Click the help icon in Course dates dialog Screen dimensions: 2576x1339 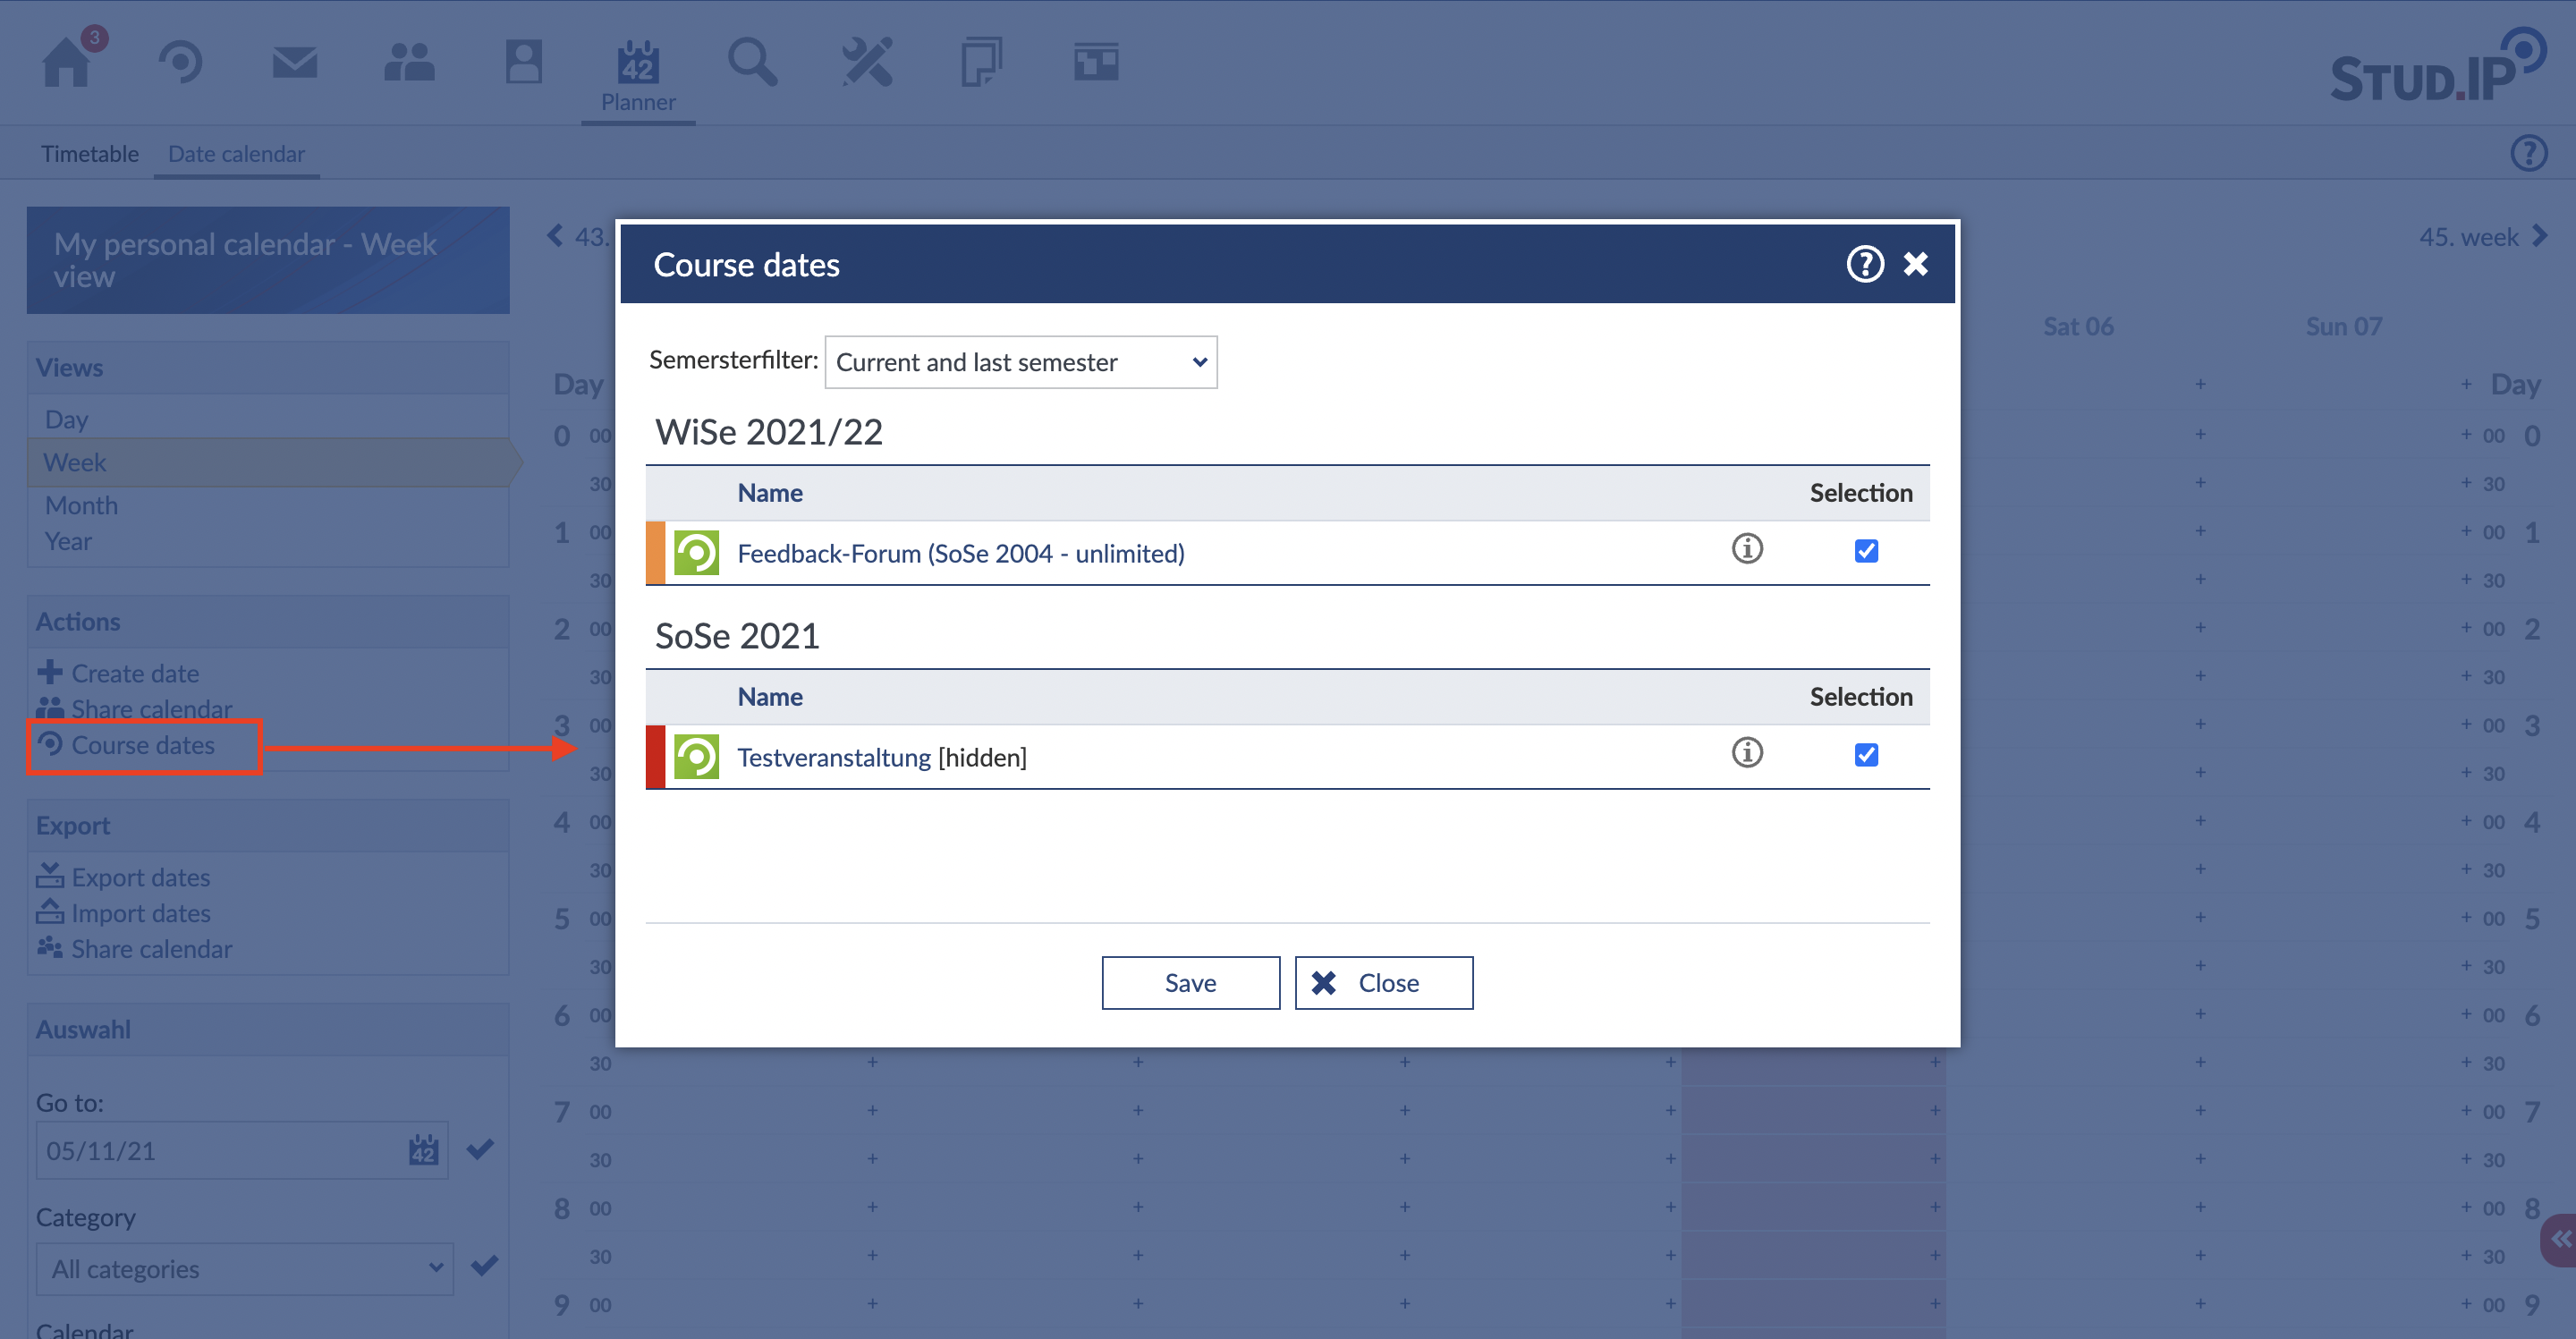pos(1864,264)
